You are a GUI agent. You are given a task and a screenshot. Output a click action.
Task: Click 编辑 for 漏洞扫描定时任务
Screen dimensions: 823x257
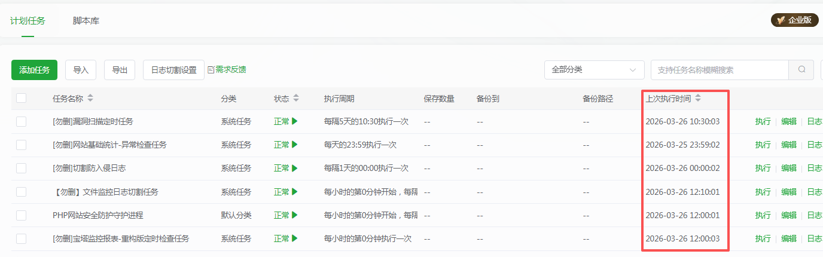tap(789, 121)
